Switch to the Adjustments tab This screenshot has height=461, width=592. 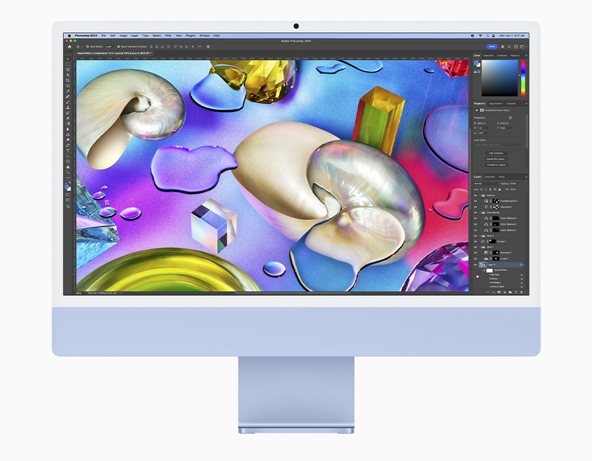496,103
